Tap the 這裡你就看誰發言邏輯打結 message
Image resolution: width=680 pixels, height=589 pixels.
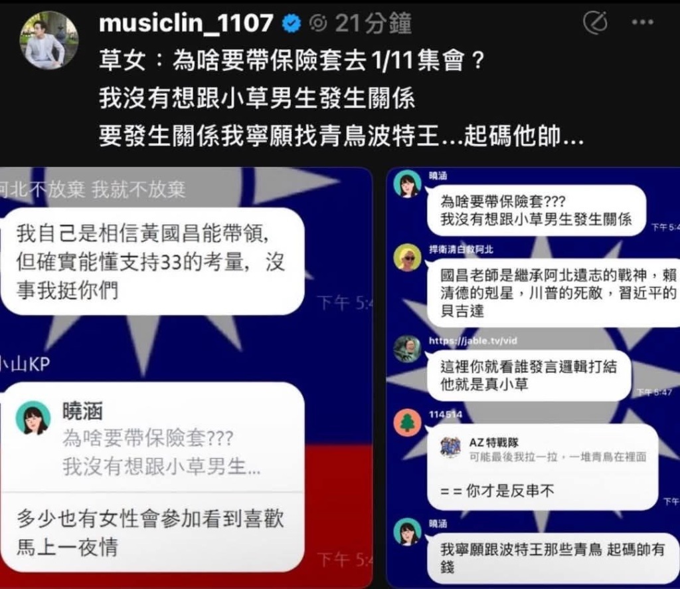tap(529, 376)
